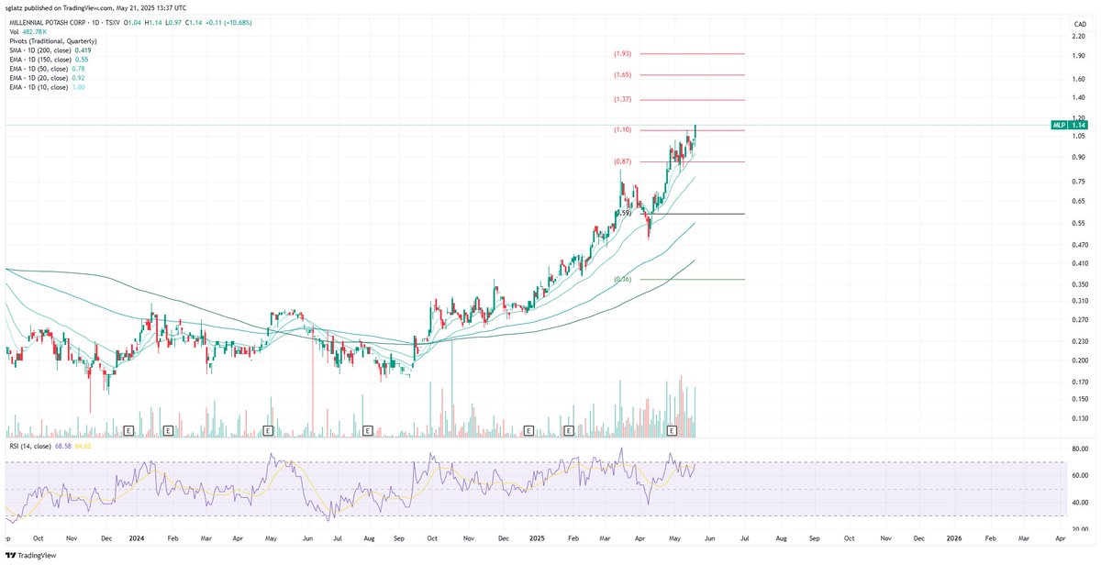Select the EMA 1D (10, close) legend

[x=46, y=87]
